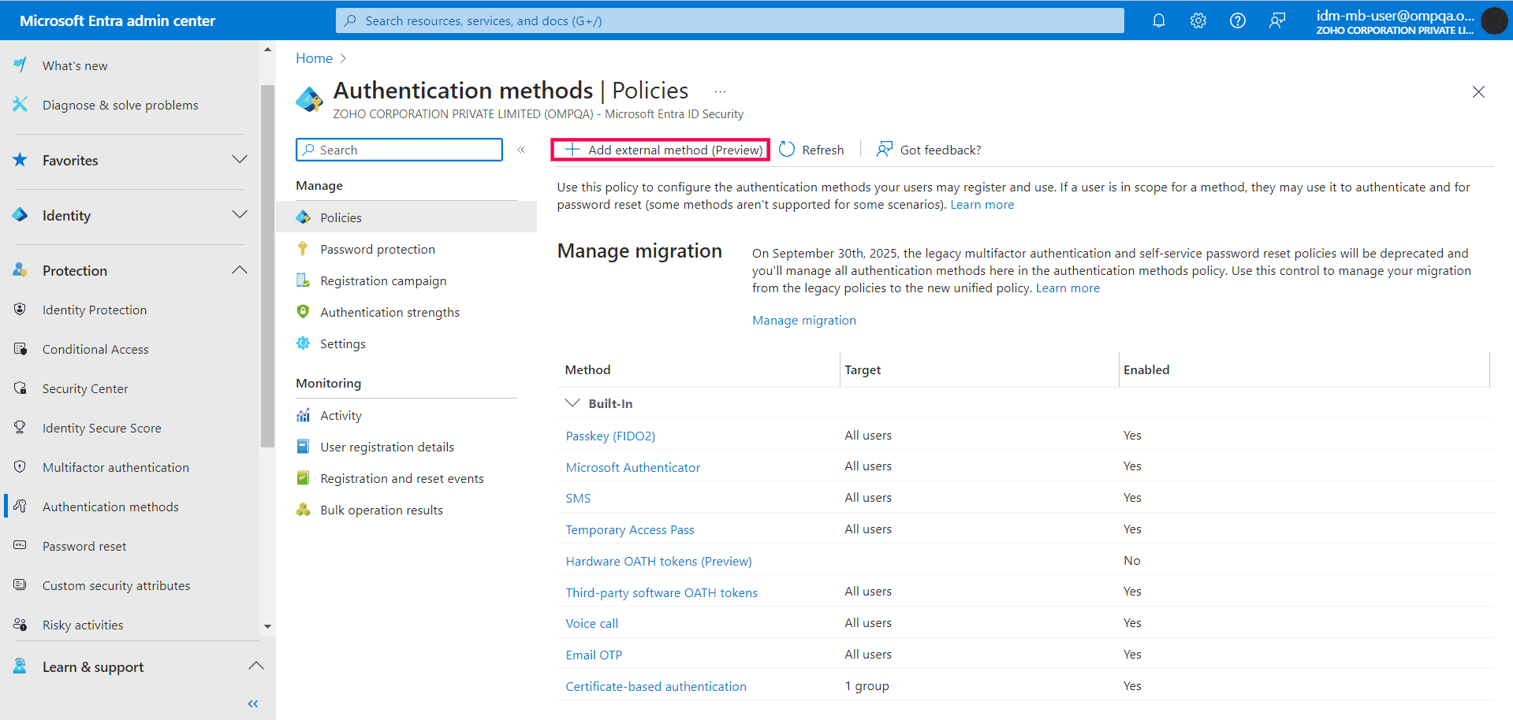Collapse the Learn & support section
The image size is (1513, 720).
coord(255,666)
